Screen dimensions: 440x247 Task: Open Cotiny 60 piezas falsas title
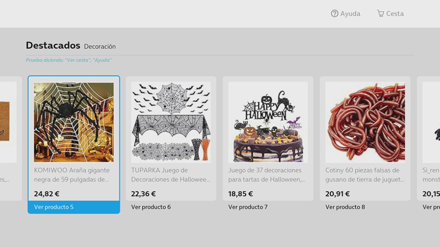[365, 175]
